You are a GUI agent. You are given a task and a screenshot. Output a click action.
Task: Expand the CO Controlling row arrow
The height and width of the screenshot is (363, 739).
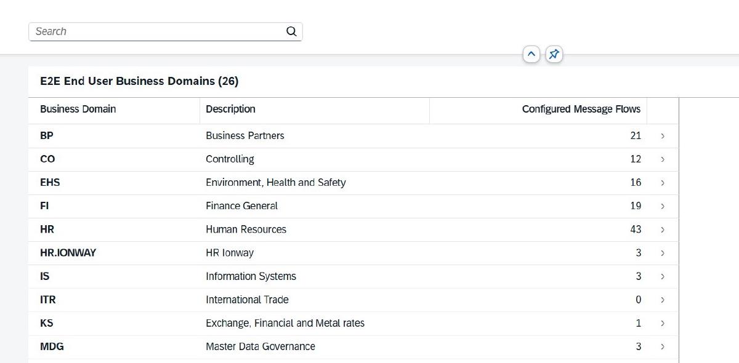(x=663, y=159)
